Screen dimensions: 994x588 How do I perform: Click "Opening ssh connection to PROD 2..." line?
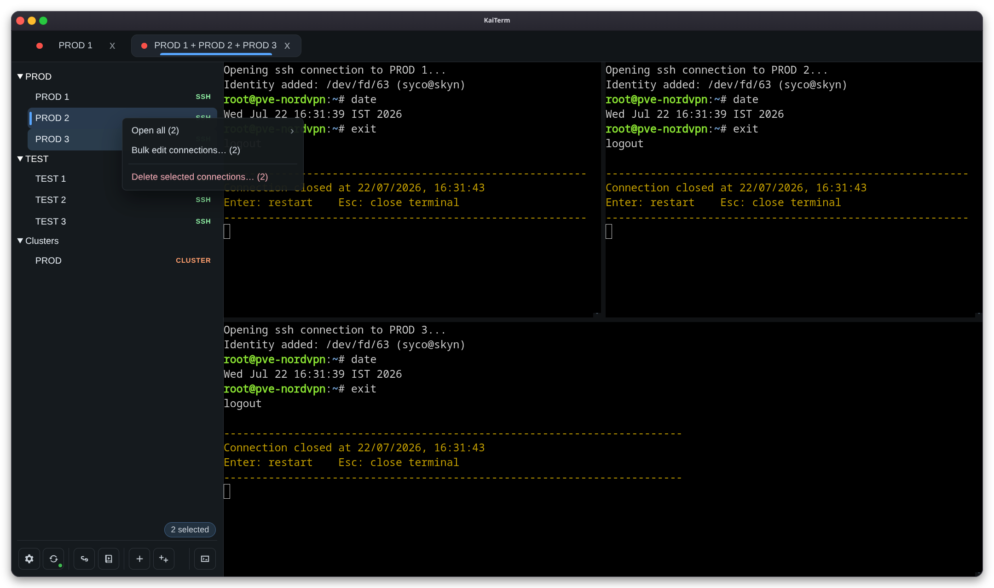click(x=717, y=70)
